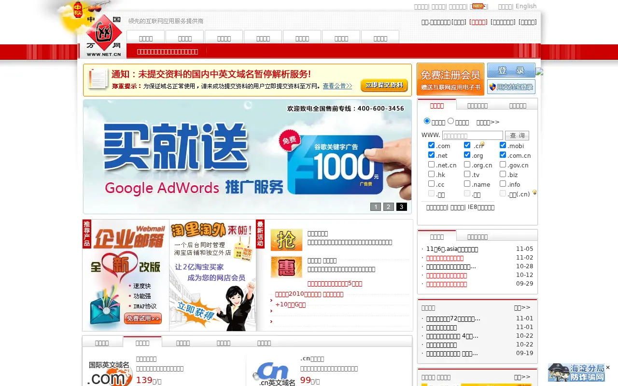Click the lightbulb icon beside the (.cn) option
This screenshot has height=386, width=618.
(534, 192)
